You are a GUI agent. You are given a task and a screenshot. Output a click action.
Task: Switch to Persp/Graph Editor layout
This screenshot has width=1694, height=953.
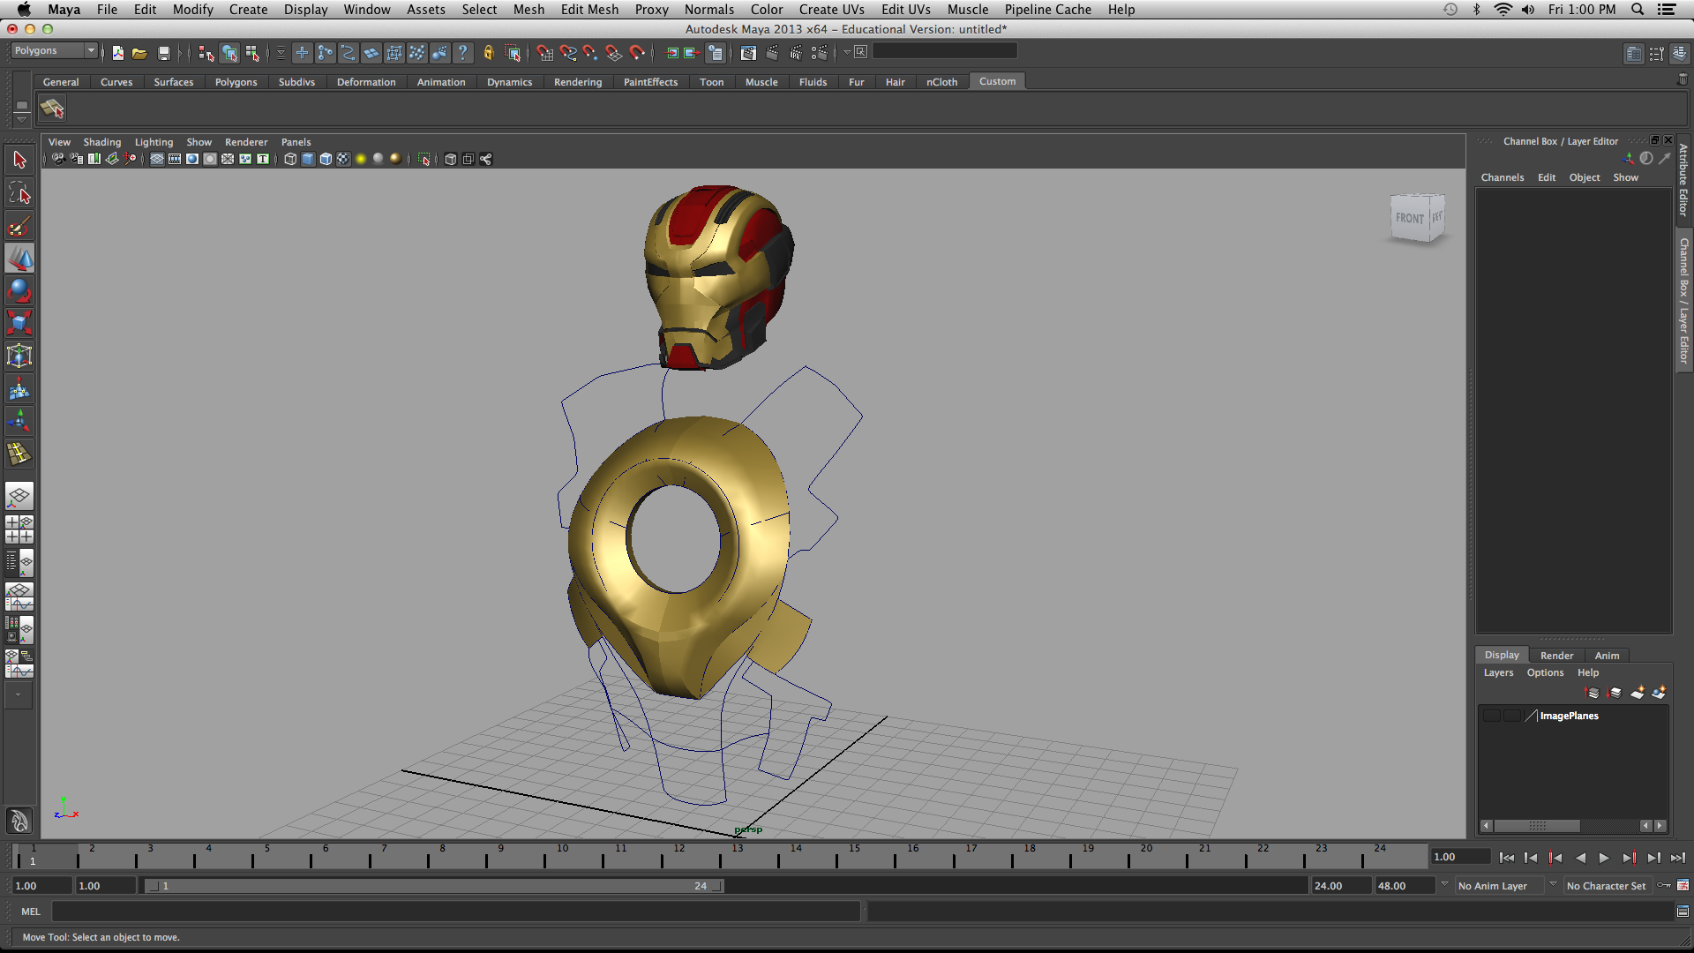[19, 597]
